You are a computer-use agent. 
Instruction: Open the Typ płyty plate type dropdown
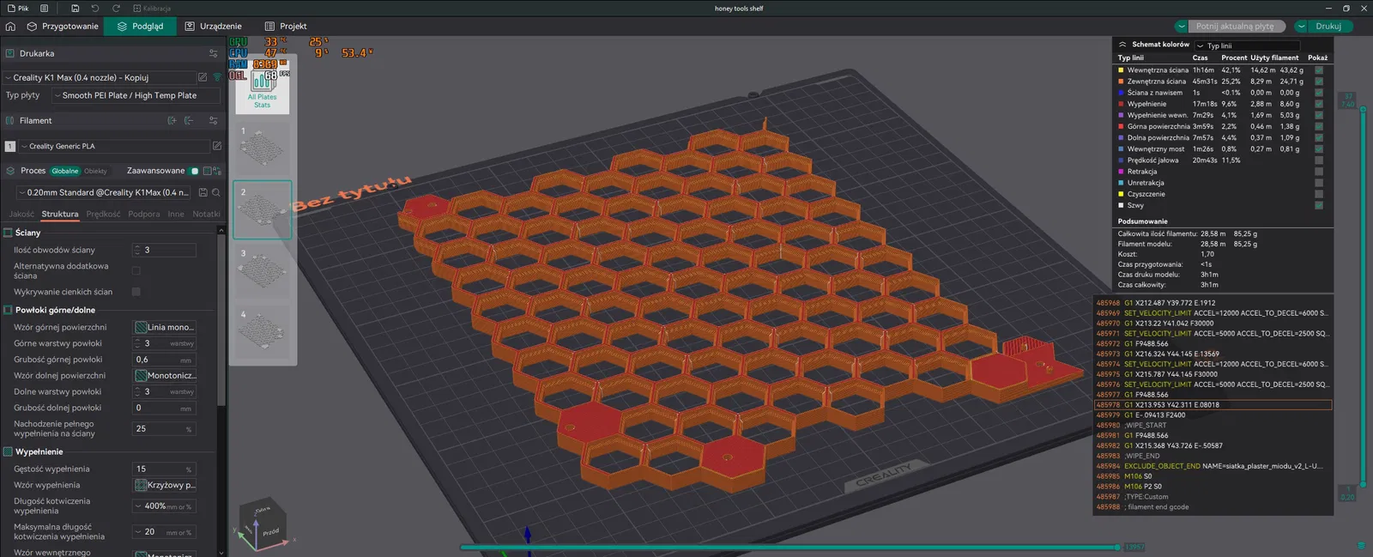coord(135,95)
